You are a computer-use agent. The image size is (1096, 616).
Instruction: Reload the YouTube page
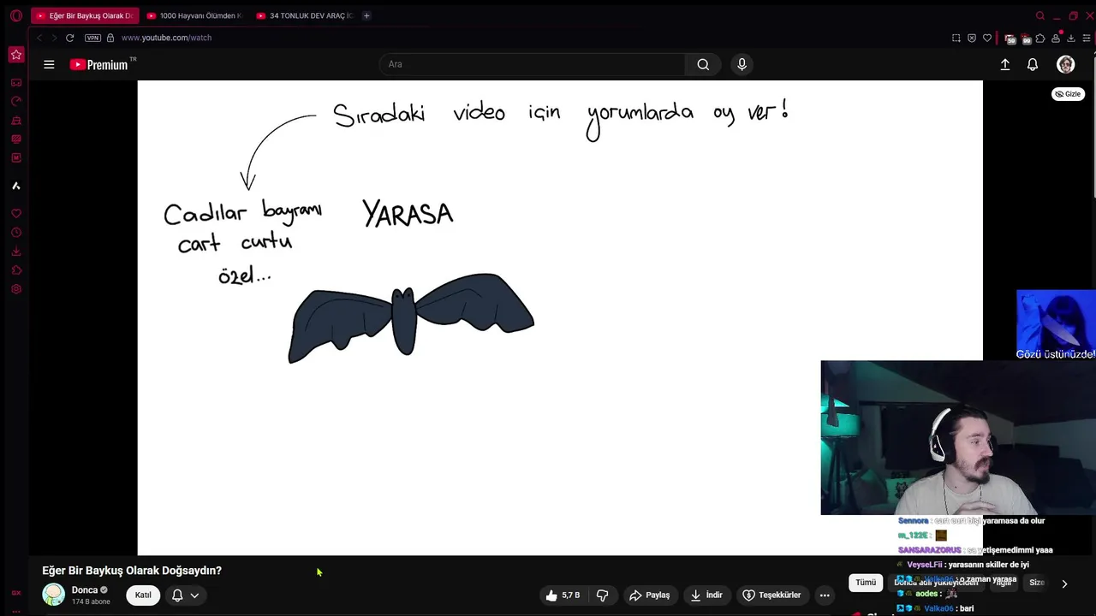[69, 38]
